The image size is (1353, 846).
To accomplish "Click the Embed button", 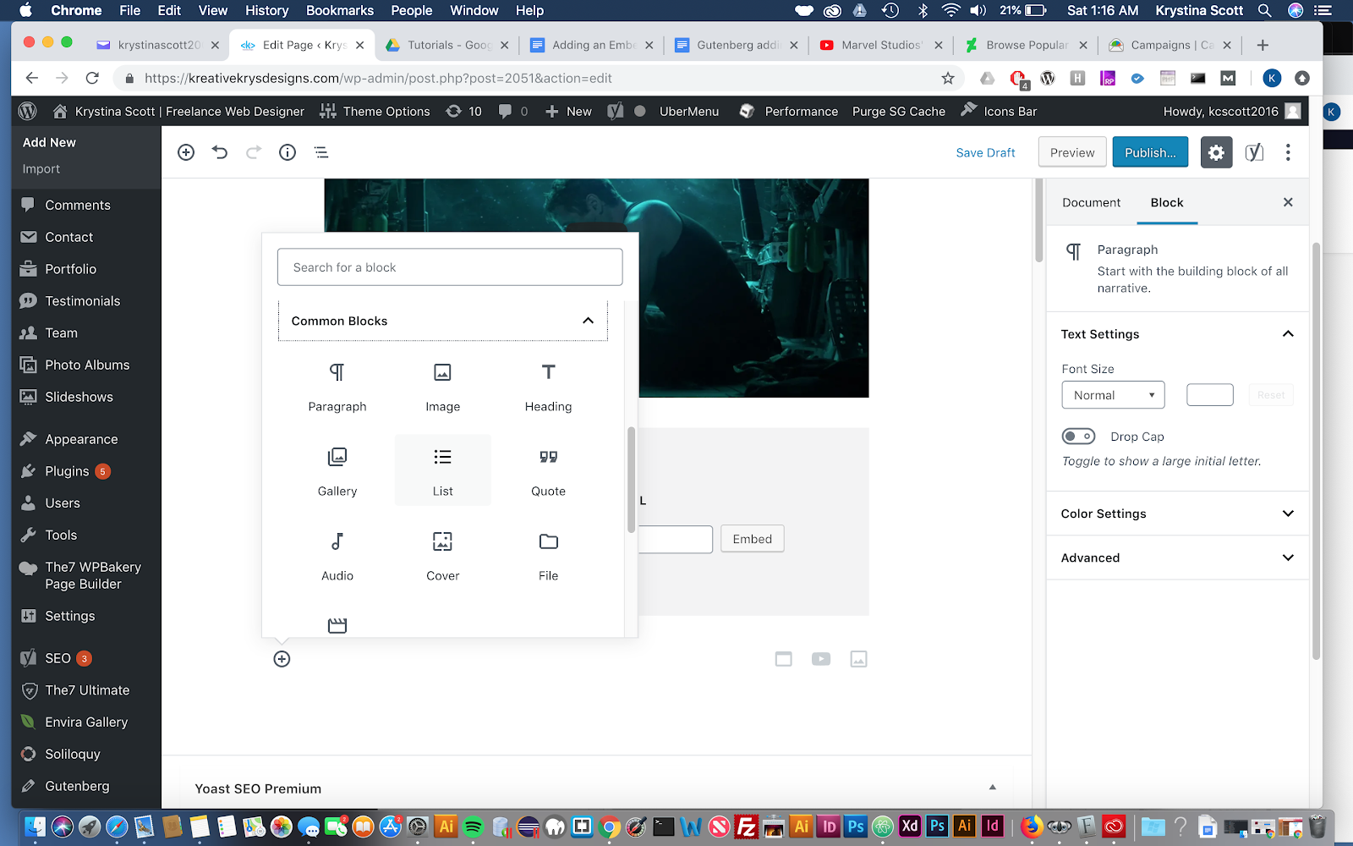I will click(x=753, y=539).
